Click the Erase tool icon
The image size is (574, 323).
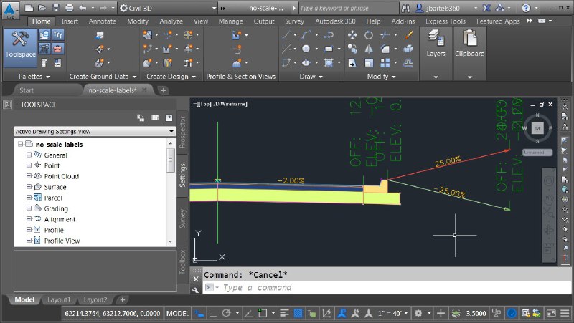coord(408,35)
